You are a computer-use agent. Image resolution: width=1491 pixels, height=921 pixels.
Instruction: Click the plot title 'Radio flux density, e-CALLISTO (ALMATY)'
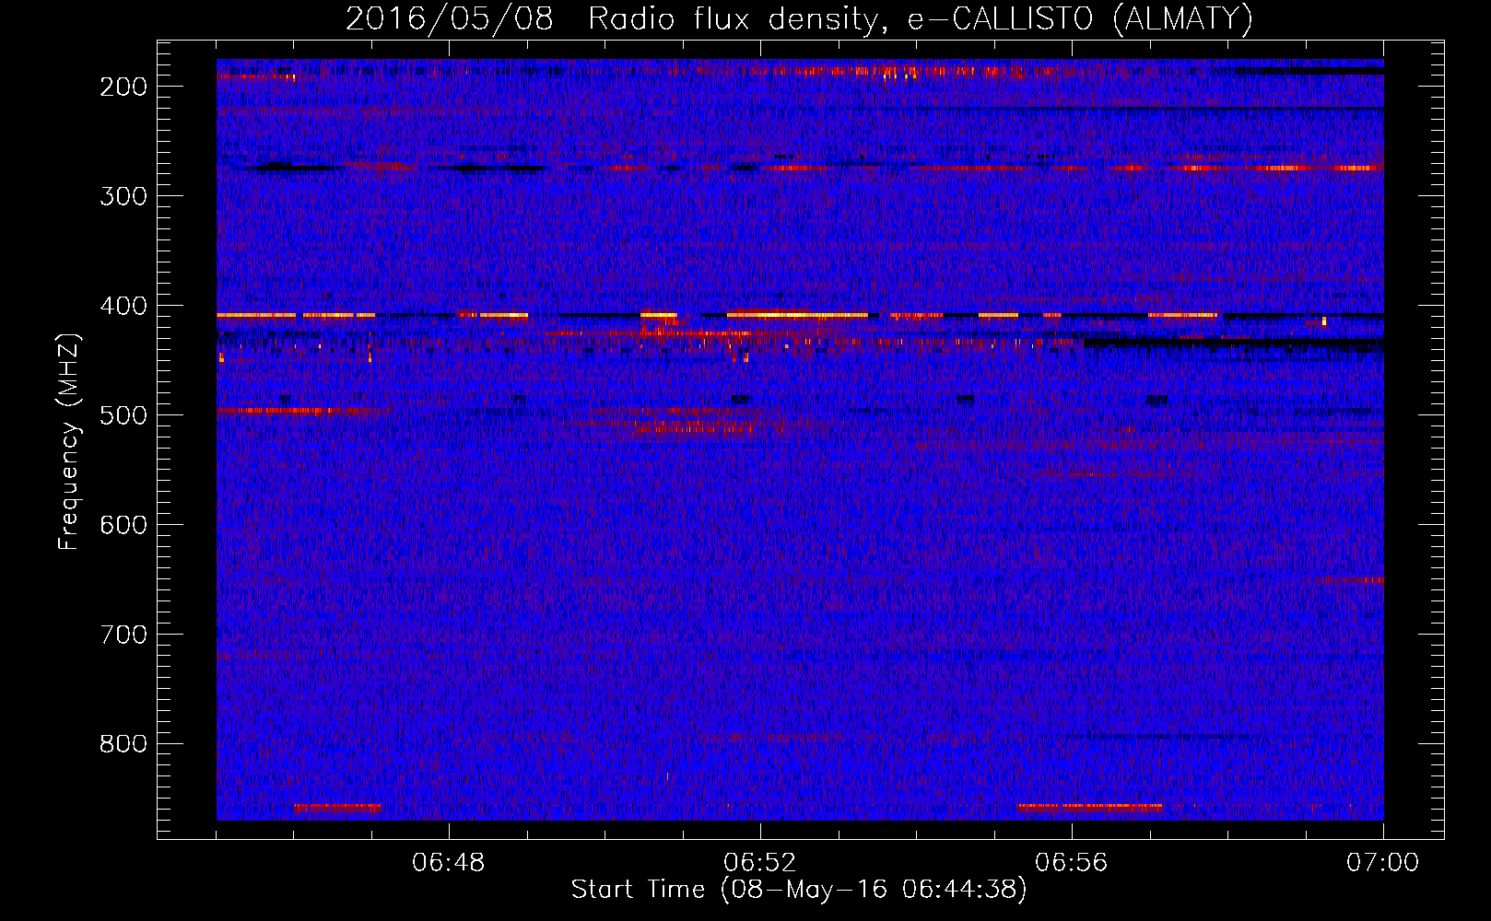coord(921,18)
